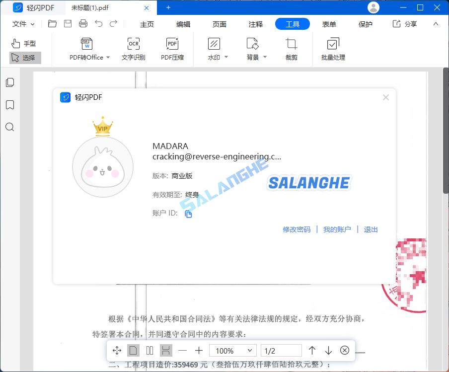Viewport: 449px width, 372px height.
Task: Show the page thumbnails sidebar panel
Action: pos(10,82)
